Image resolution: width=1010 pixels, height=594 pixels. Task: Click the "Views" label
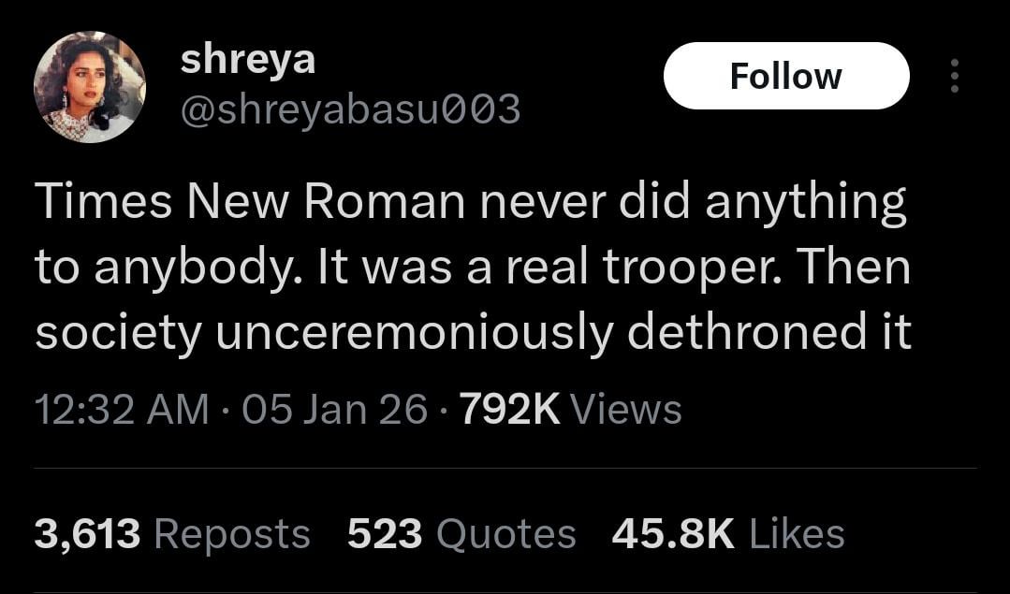click(625, 410)
